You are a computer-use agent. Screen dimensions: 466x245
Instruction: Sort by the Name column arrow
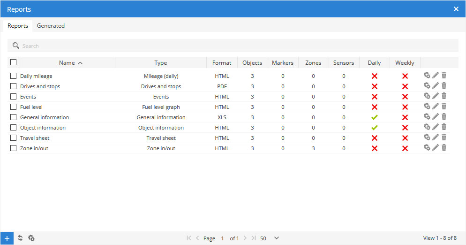[80, 63]
